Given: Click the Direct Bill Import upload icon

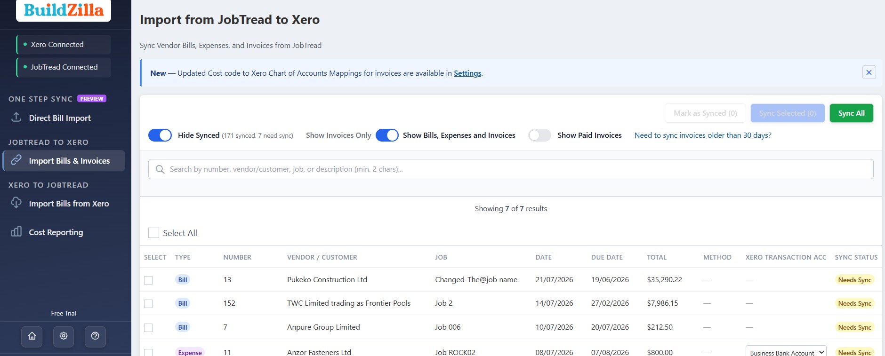Looking at the screenshot, I should tap(16, 118).
